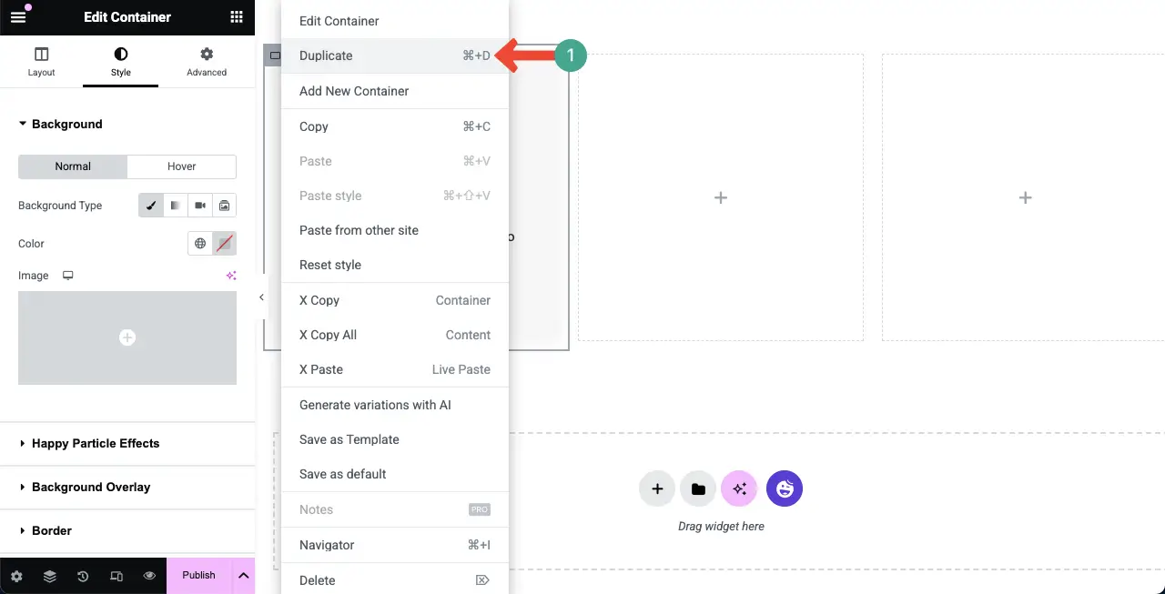Switch to Hover background state
1165x594 pixels.
pos(182,166)
